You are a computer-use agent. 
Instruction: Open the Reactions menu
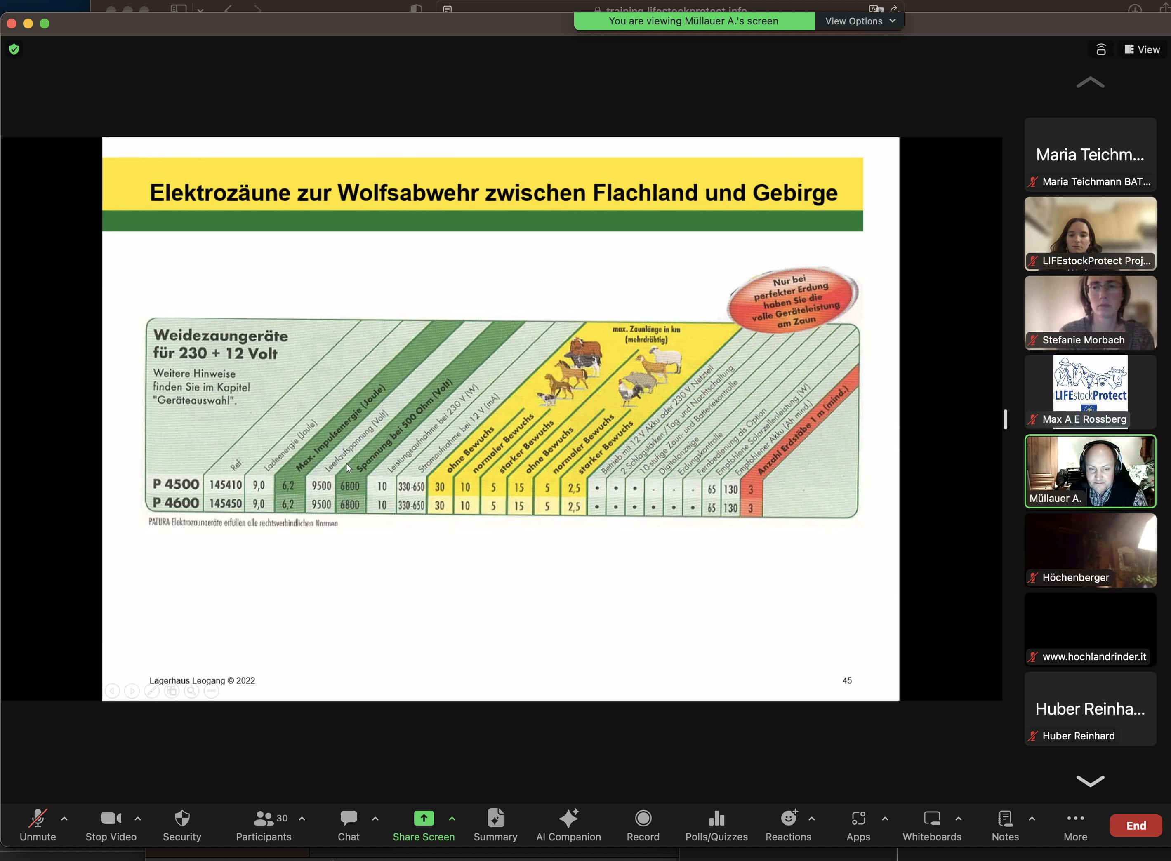[x=788, y=825]
